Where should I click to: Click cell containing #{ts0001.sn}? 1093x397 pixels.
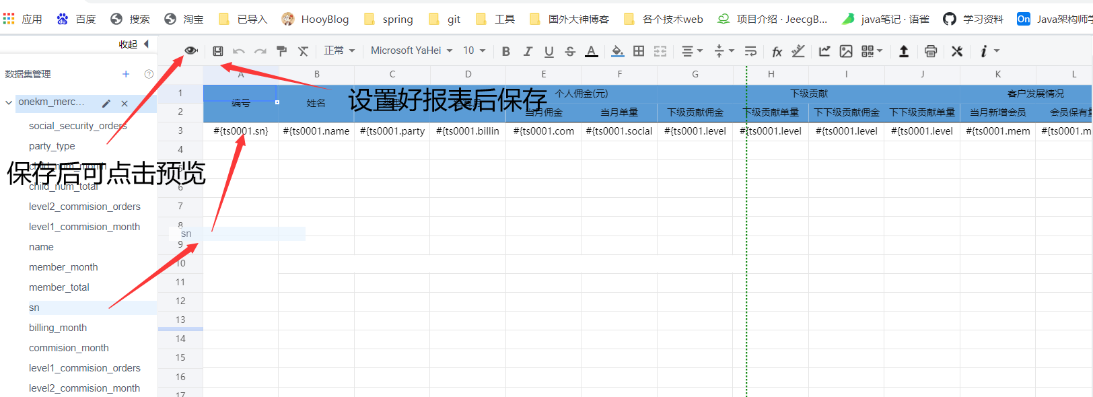click(x=241, y=131)
